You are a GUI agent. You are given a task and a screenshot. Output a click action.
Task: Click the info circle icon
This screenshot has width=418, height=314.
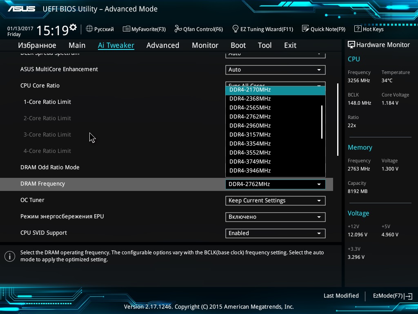10,256
